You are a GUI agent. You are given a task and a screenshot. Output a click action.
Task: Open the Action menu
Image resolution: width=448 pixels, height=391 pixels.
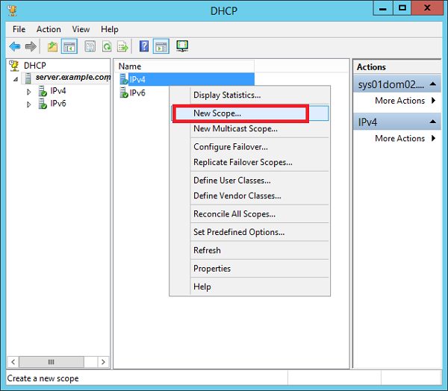click(49, 29)
